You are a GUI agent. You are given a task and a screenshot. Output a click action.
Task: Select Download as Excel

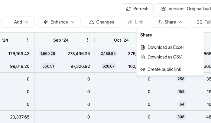pos(170,47)
